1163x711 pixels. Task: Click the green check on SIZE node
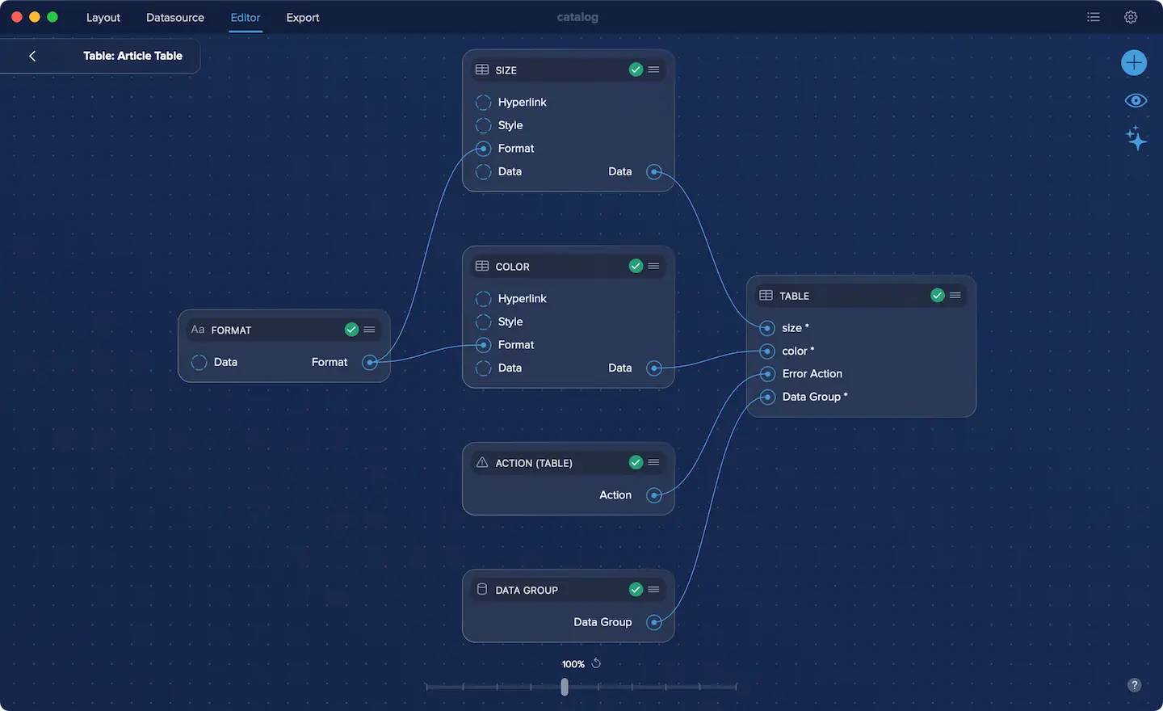pos(636,69)
